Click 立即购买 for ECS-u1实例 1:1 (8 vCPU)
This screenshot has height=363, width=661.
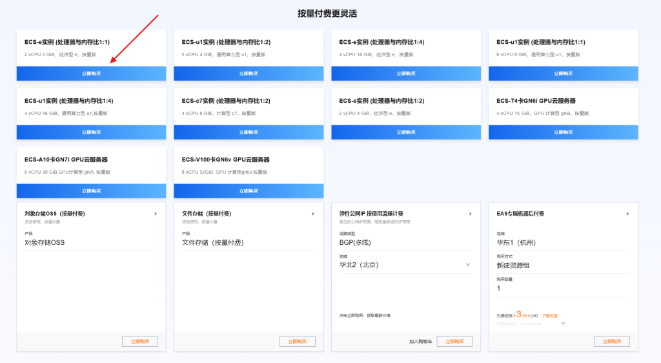pos(564,74)
